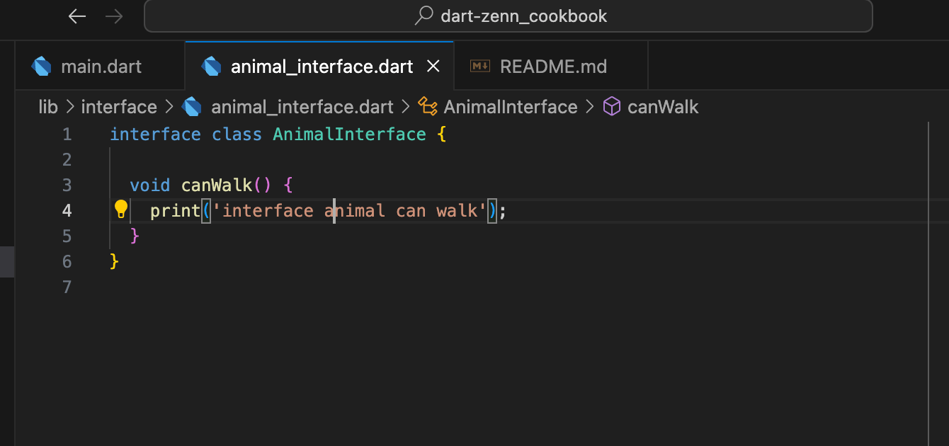Close the animal_interface.dart tab

[x=433, y=67]
